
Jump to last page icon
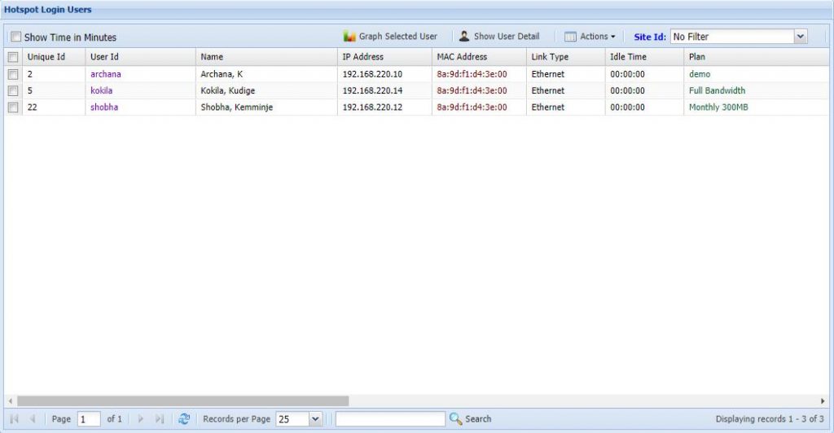point(160,418)
